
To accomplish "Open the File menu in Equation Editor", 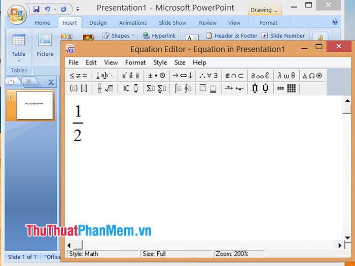I will (74, 62).
